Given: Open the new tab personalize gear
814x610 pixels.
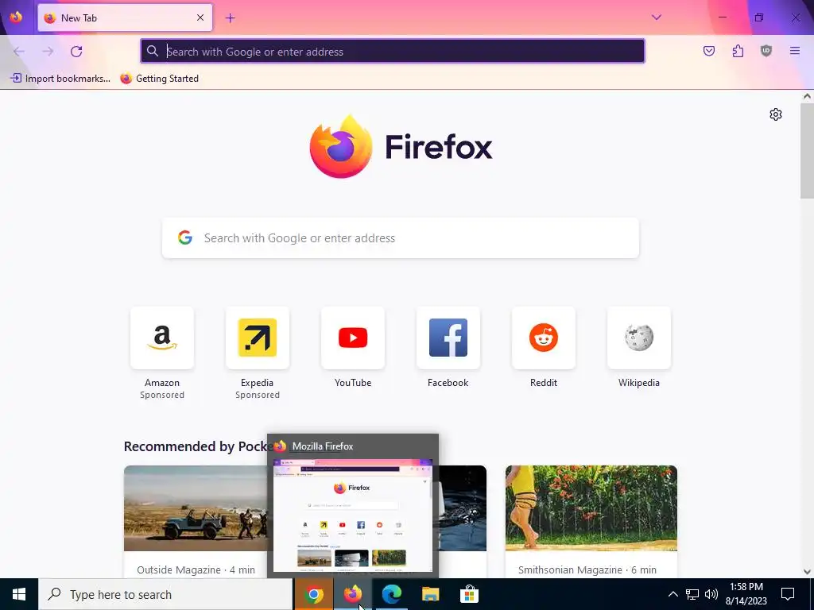Looking at the screenshot, I should 776,114.
